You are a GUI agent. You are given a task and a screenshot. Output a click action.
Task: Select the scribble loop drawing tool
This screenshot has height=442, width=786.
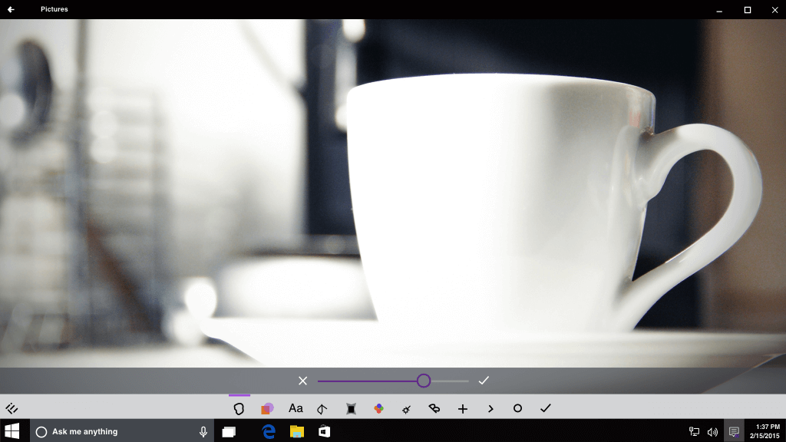coord(434,408)
